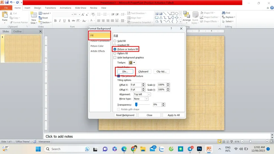274x154 pixels.
Task: Click zoom out minus button
Action: click(242, 141)
